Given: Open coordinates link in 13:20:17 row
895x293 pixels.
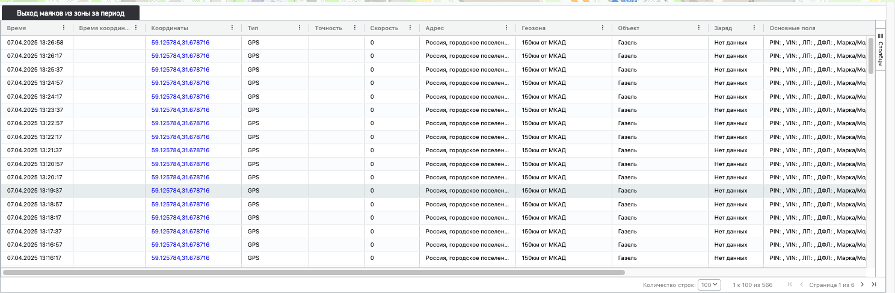Looking at the screenshot, I should tap(180, 177).
